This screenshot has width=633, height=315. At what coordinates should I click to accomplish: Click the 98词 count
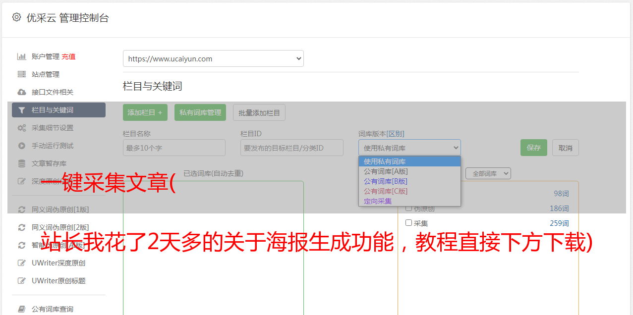pyautogui.click(x=561, y=194)
